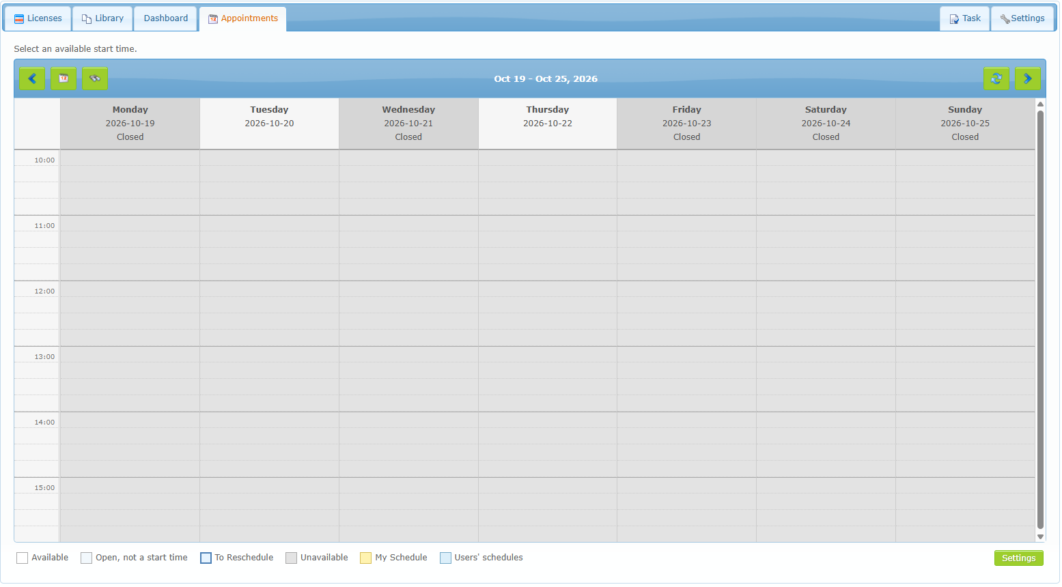Click the Users' schedules legend label
The height and width of the screenshot is (587, 1062).
coord(489,558)
